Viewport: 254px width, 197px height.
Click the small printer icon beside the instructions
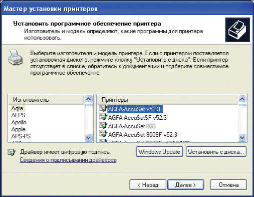16,58
